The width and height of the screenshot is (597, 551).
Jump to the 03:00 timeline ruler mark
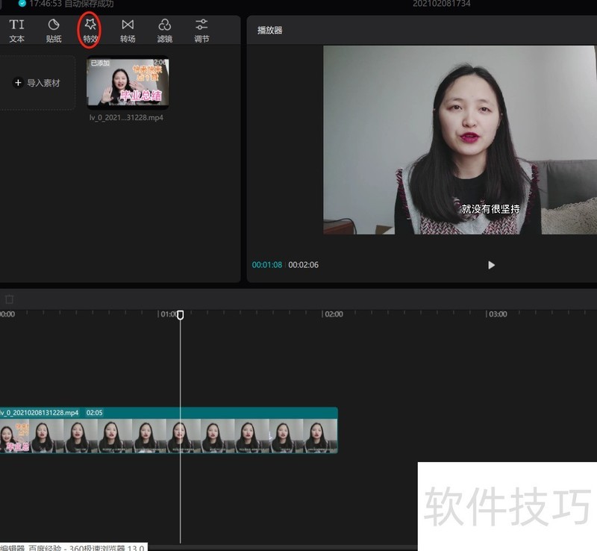tap(496, 314)
